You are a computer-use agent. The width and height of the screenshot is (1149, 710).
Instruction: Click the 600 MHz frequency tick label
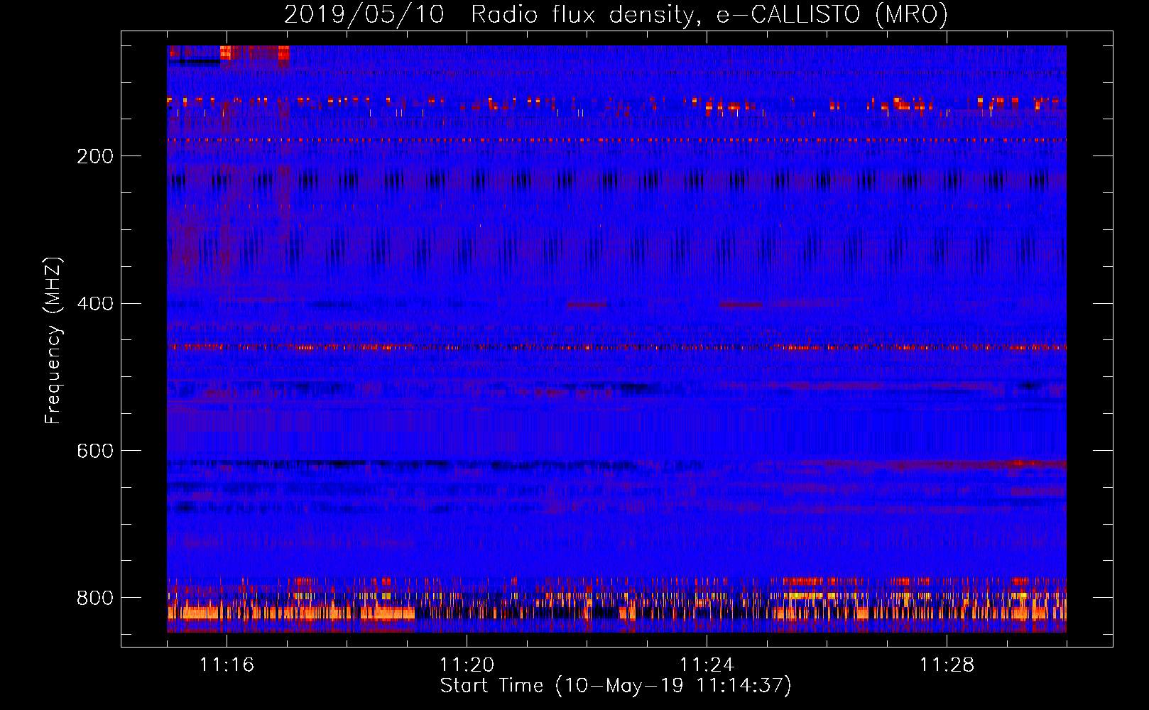point(95,452)
